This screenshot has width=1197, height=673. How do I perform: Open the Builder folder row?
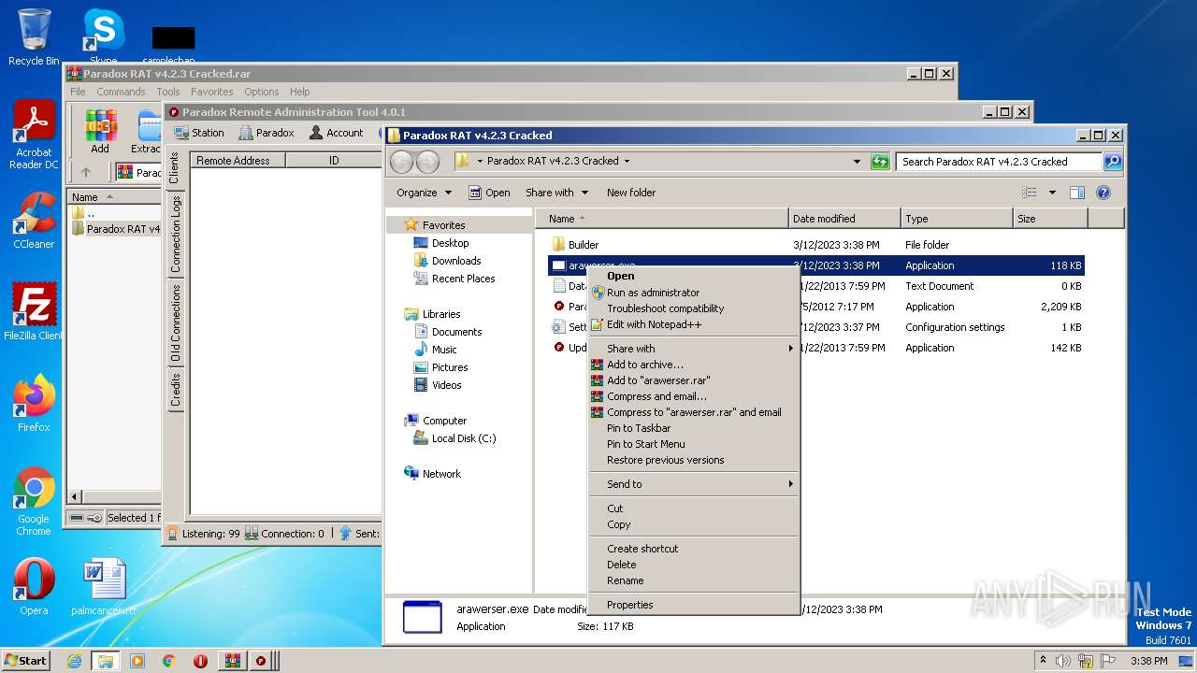point(815,245)
